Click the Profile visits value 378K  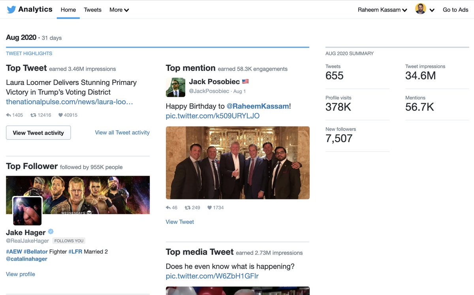(x=339, y=107)
